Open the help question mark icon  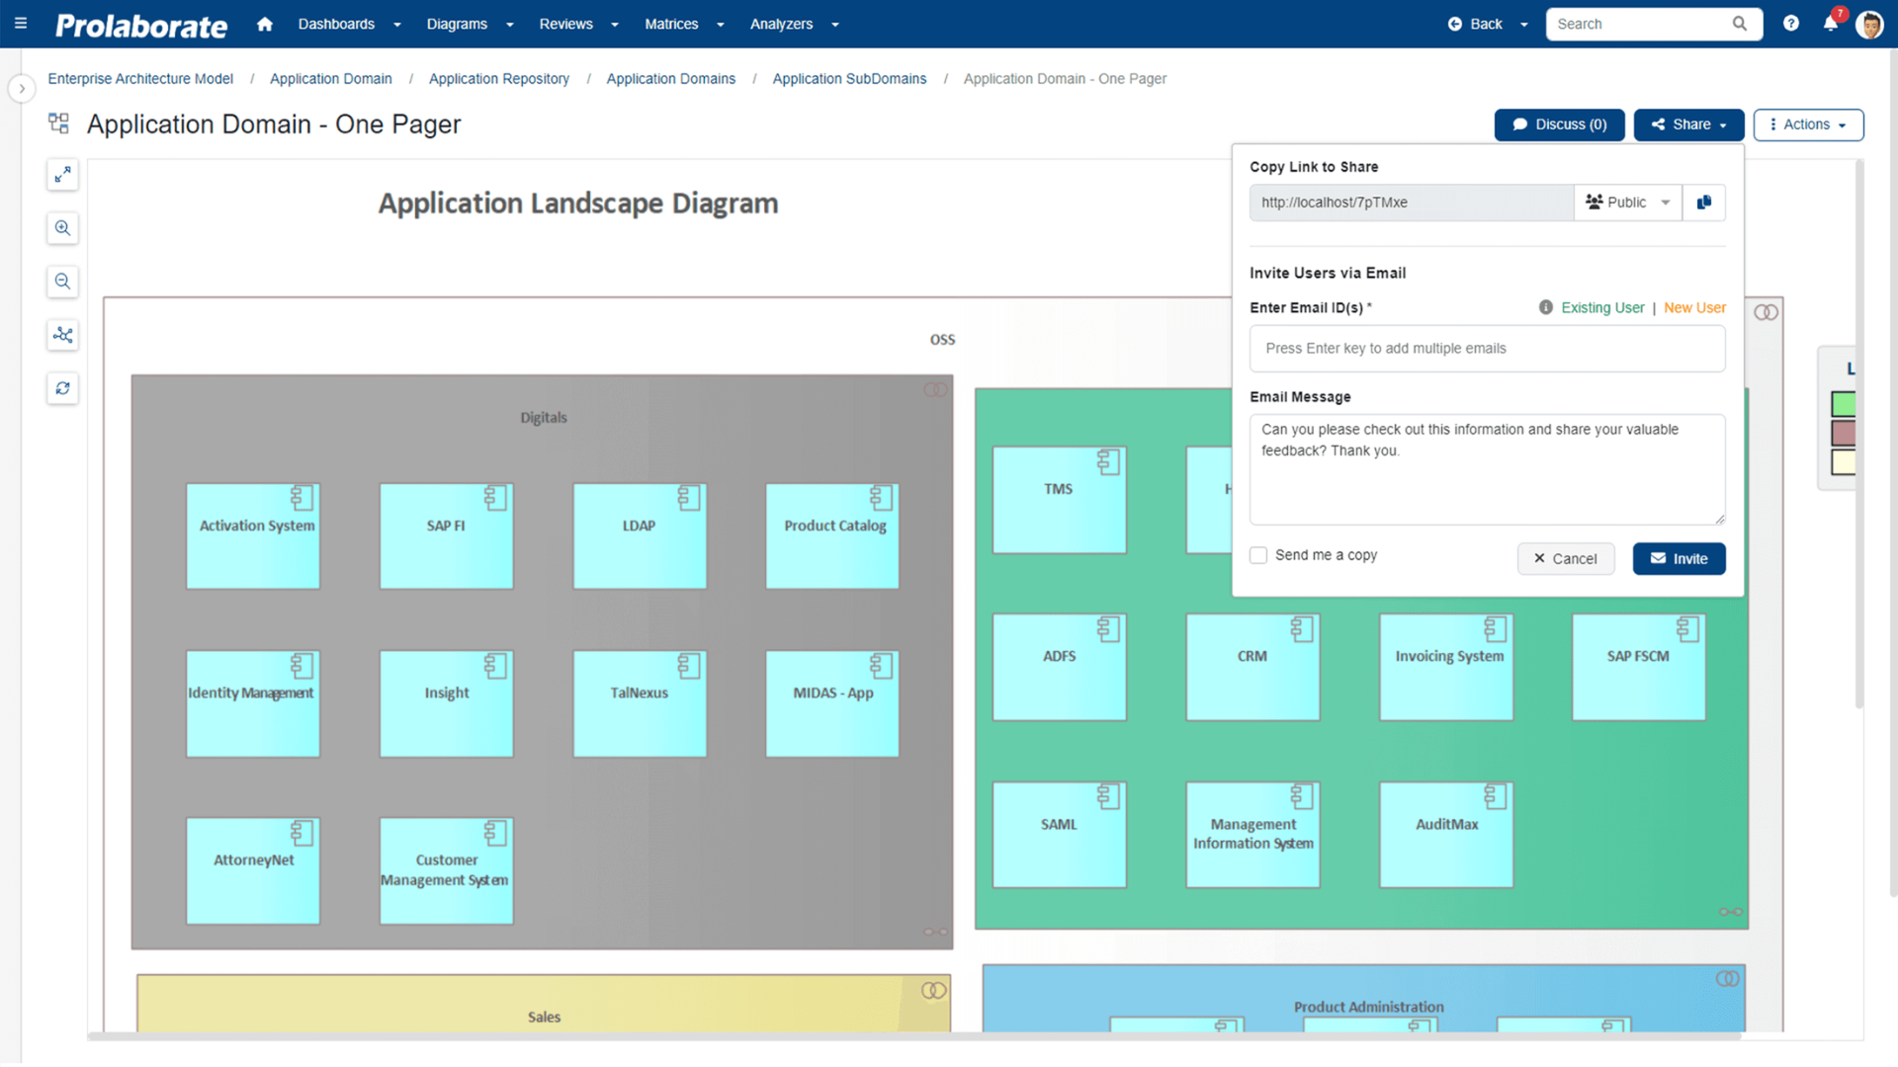[1790, 24]
